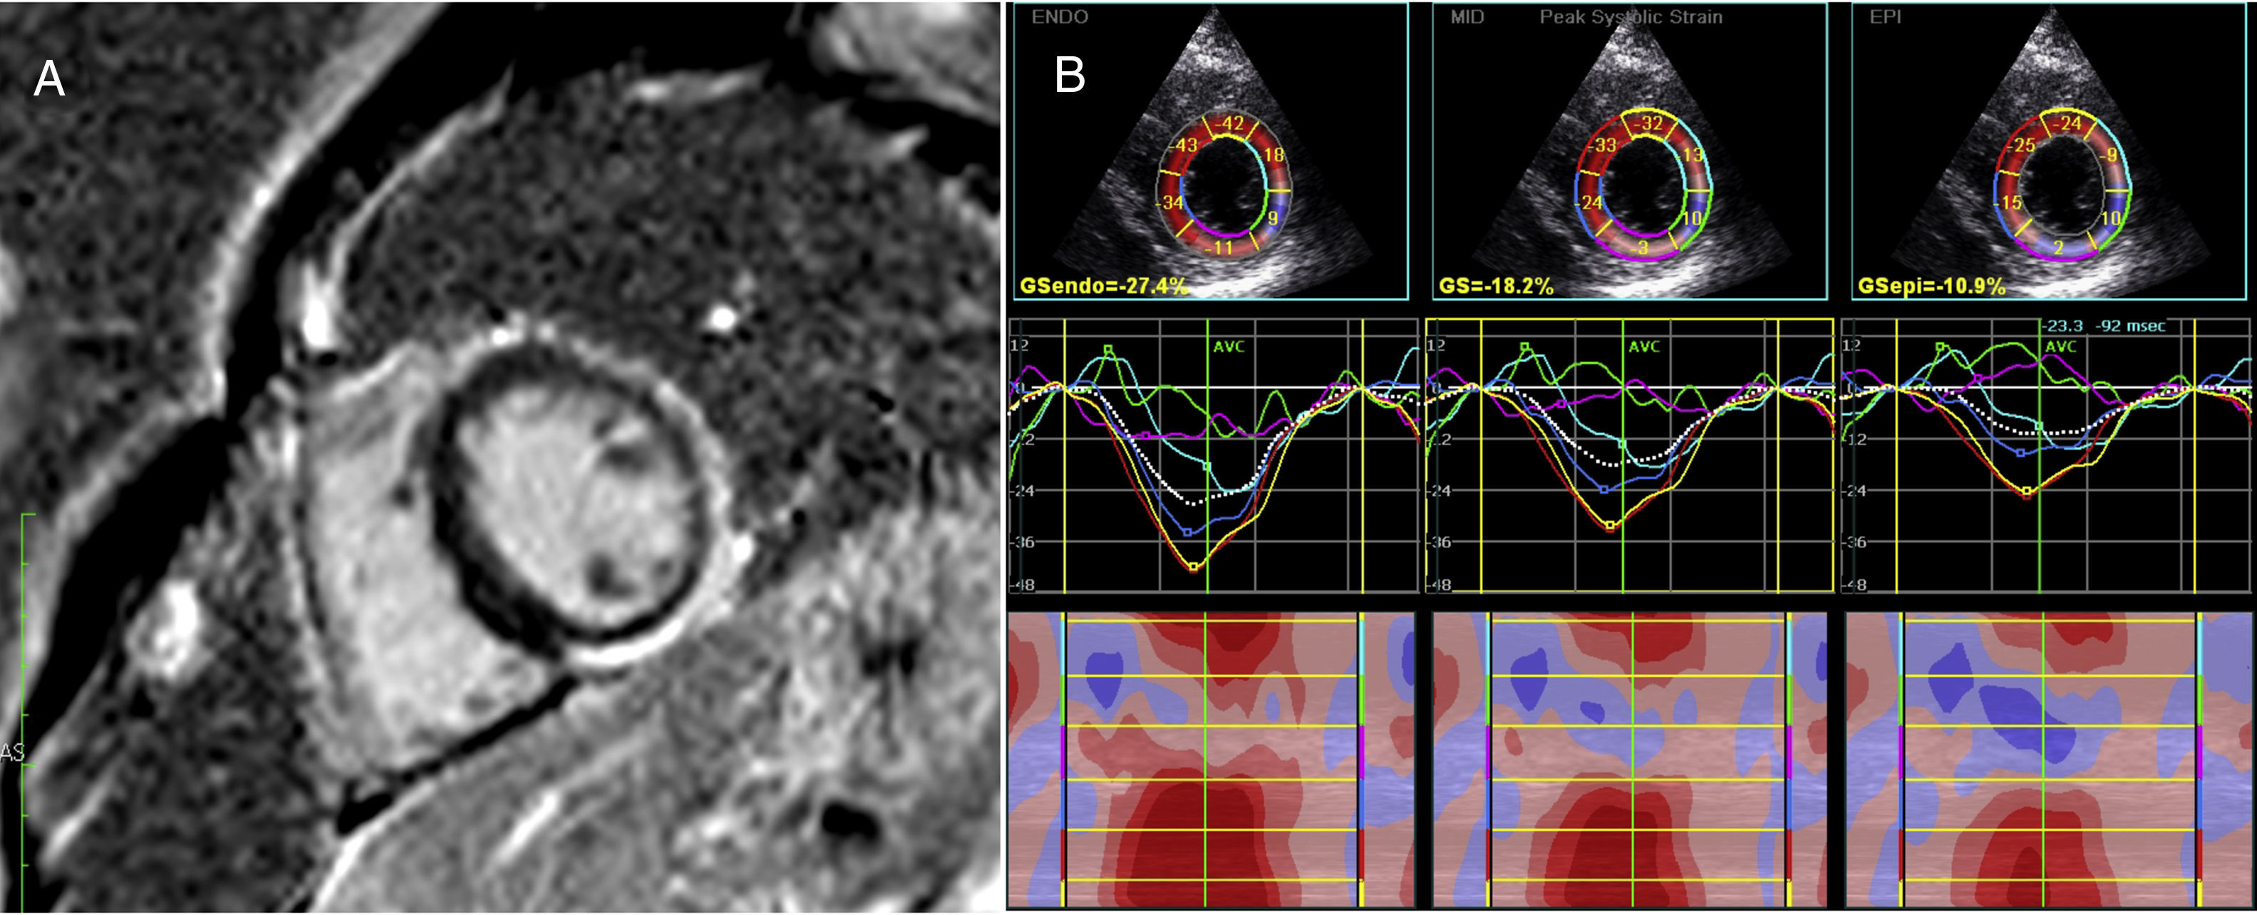Viewport: 2257px width, 915px height.
Task: Click the -32 segment in MID view
Action: (x=1651, y=123)
